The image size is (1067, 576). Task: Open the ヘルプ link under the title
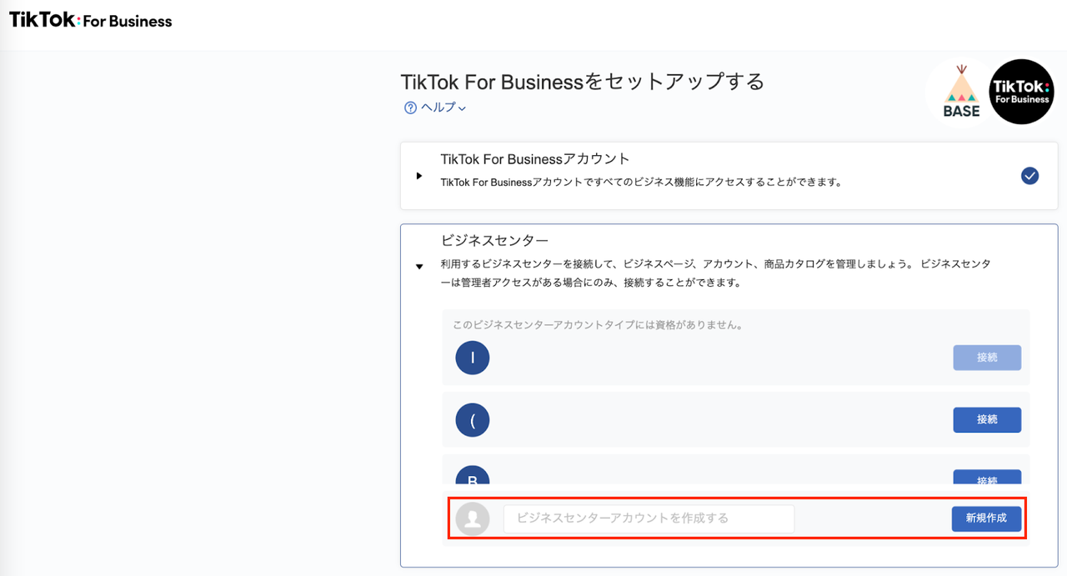434,108
